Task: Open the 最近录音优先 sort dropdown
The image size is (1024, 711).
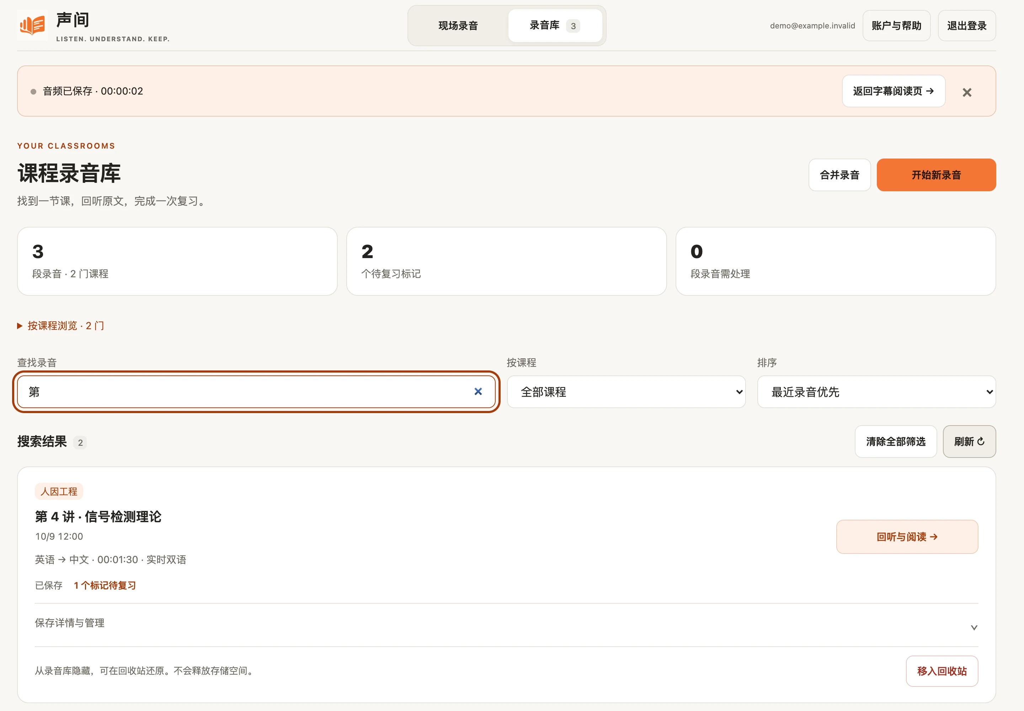Action: [x=876, y=392]
